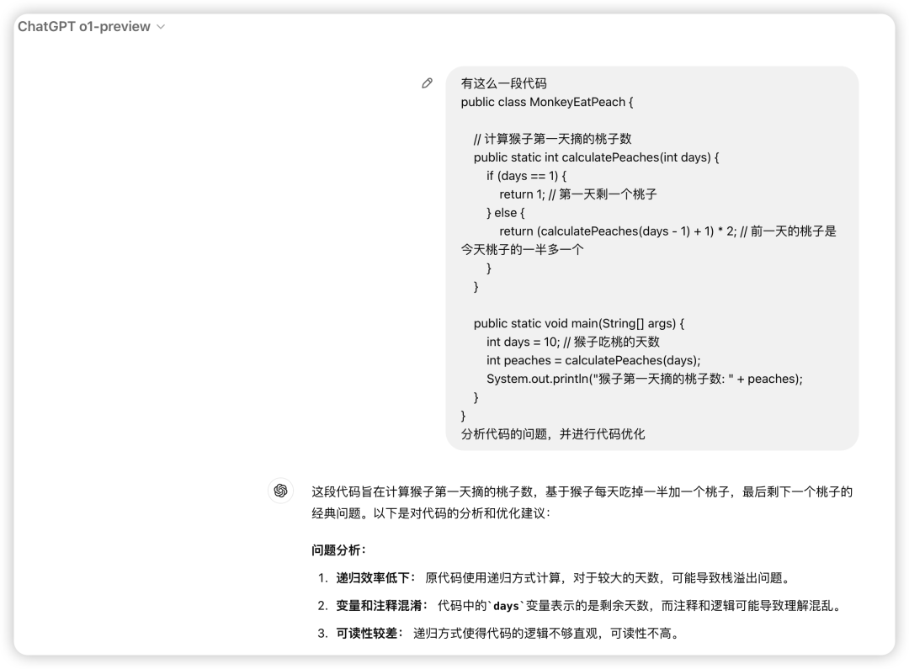Click the 'public static void main' line
This screenshot has width=909, height=669.
pos(579,323)
